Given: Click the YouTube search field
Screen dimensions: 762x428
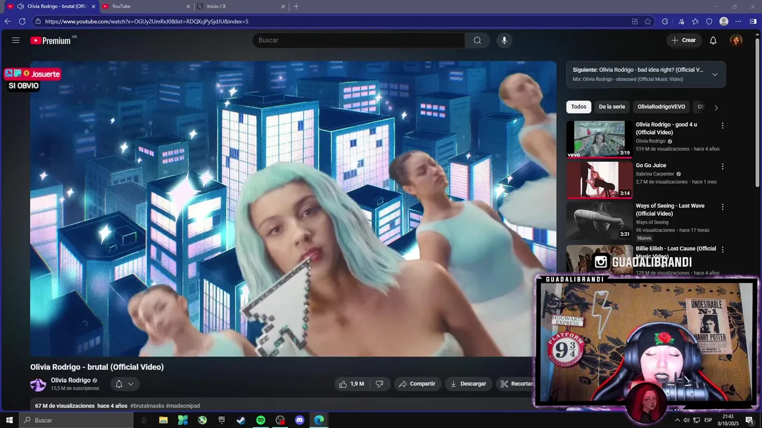Looking at the screenshot, I should pyautogui.click(x=358, y=40).
